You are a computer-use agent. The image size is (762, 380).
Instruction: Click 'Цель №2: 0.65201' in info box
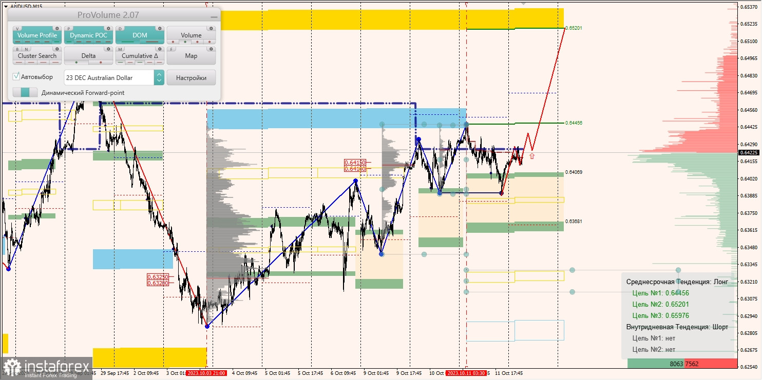coord(660,305)
